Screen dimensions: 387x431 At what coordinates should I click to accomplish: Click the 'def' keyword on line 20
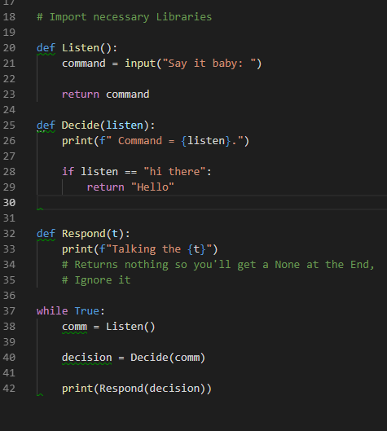46,48
